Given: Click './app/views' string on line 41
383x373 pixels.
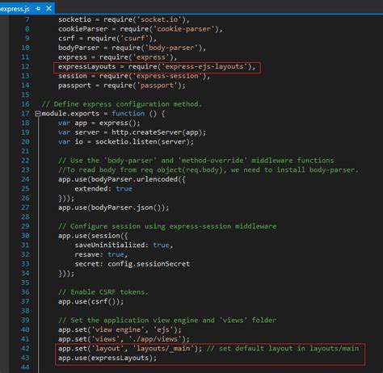Looking at the screenshot, I should tap(154, 339).
